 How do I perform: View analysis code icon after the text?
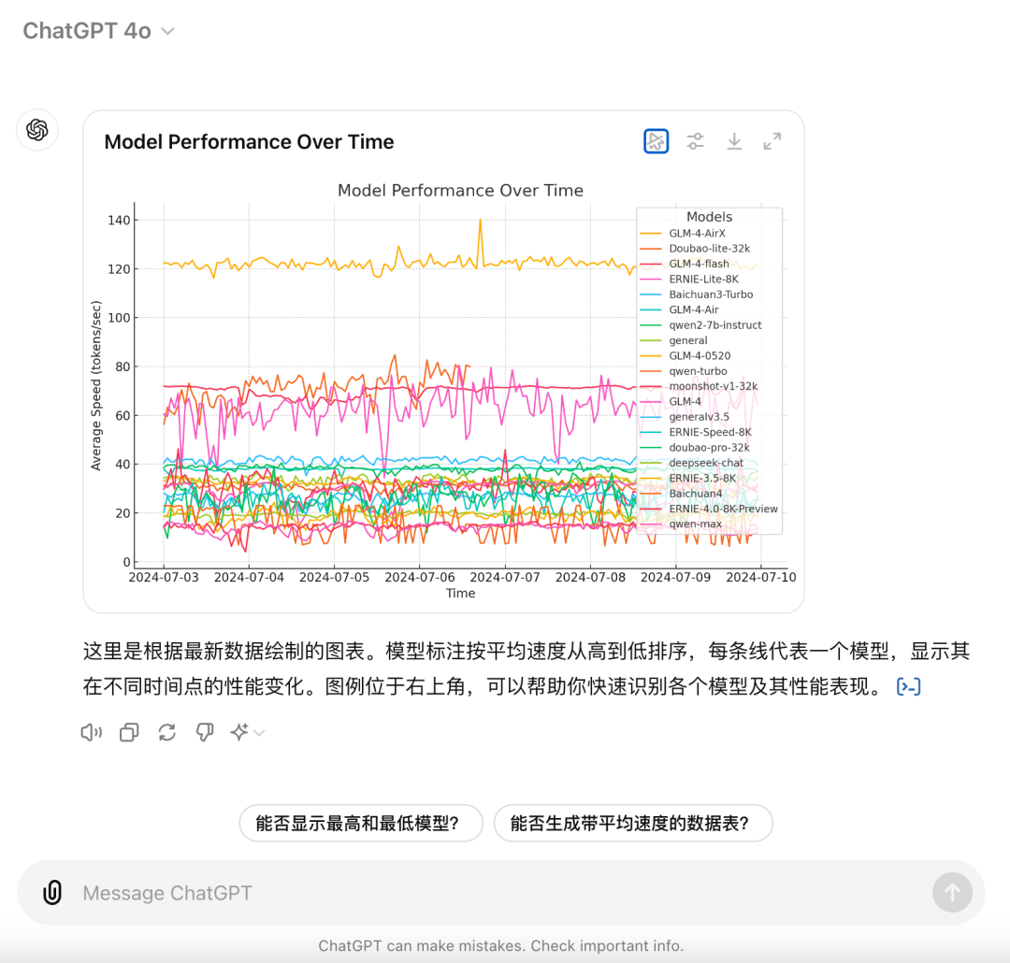click(x=908, y=687)
